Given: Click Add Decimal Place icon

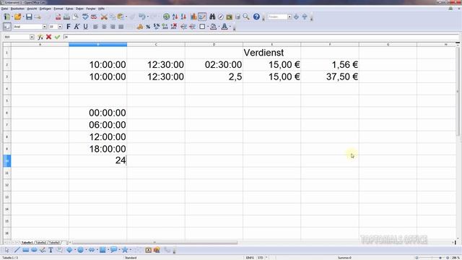Looking at the screenshot, I should coord(165,27).
